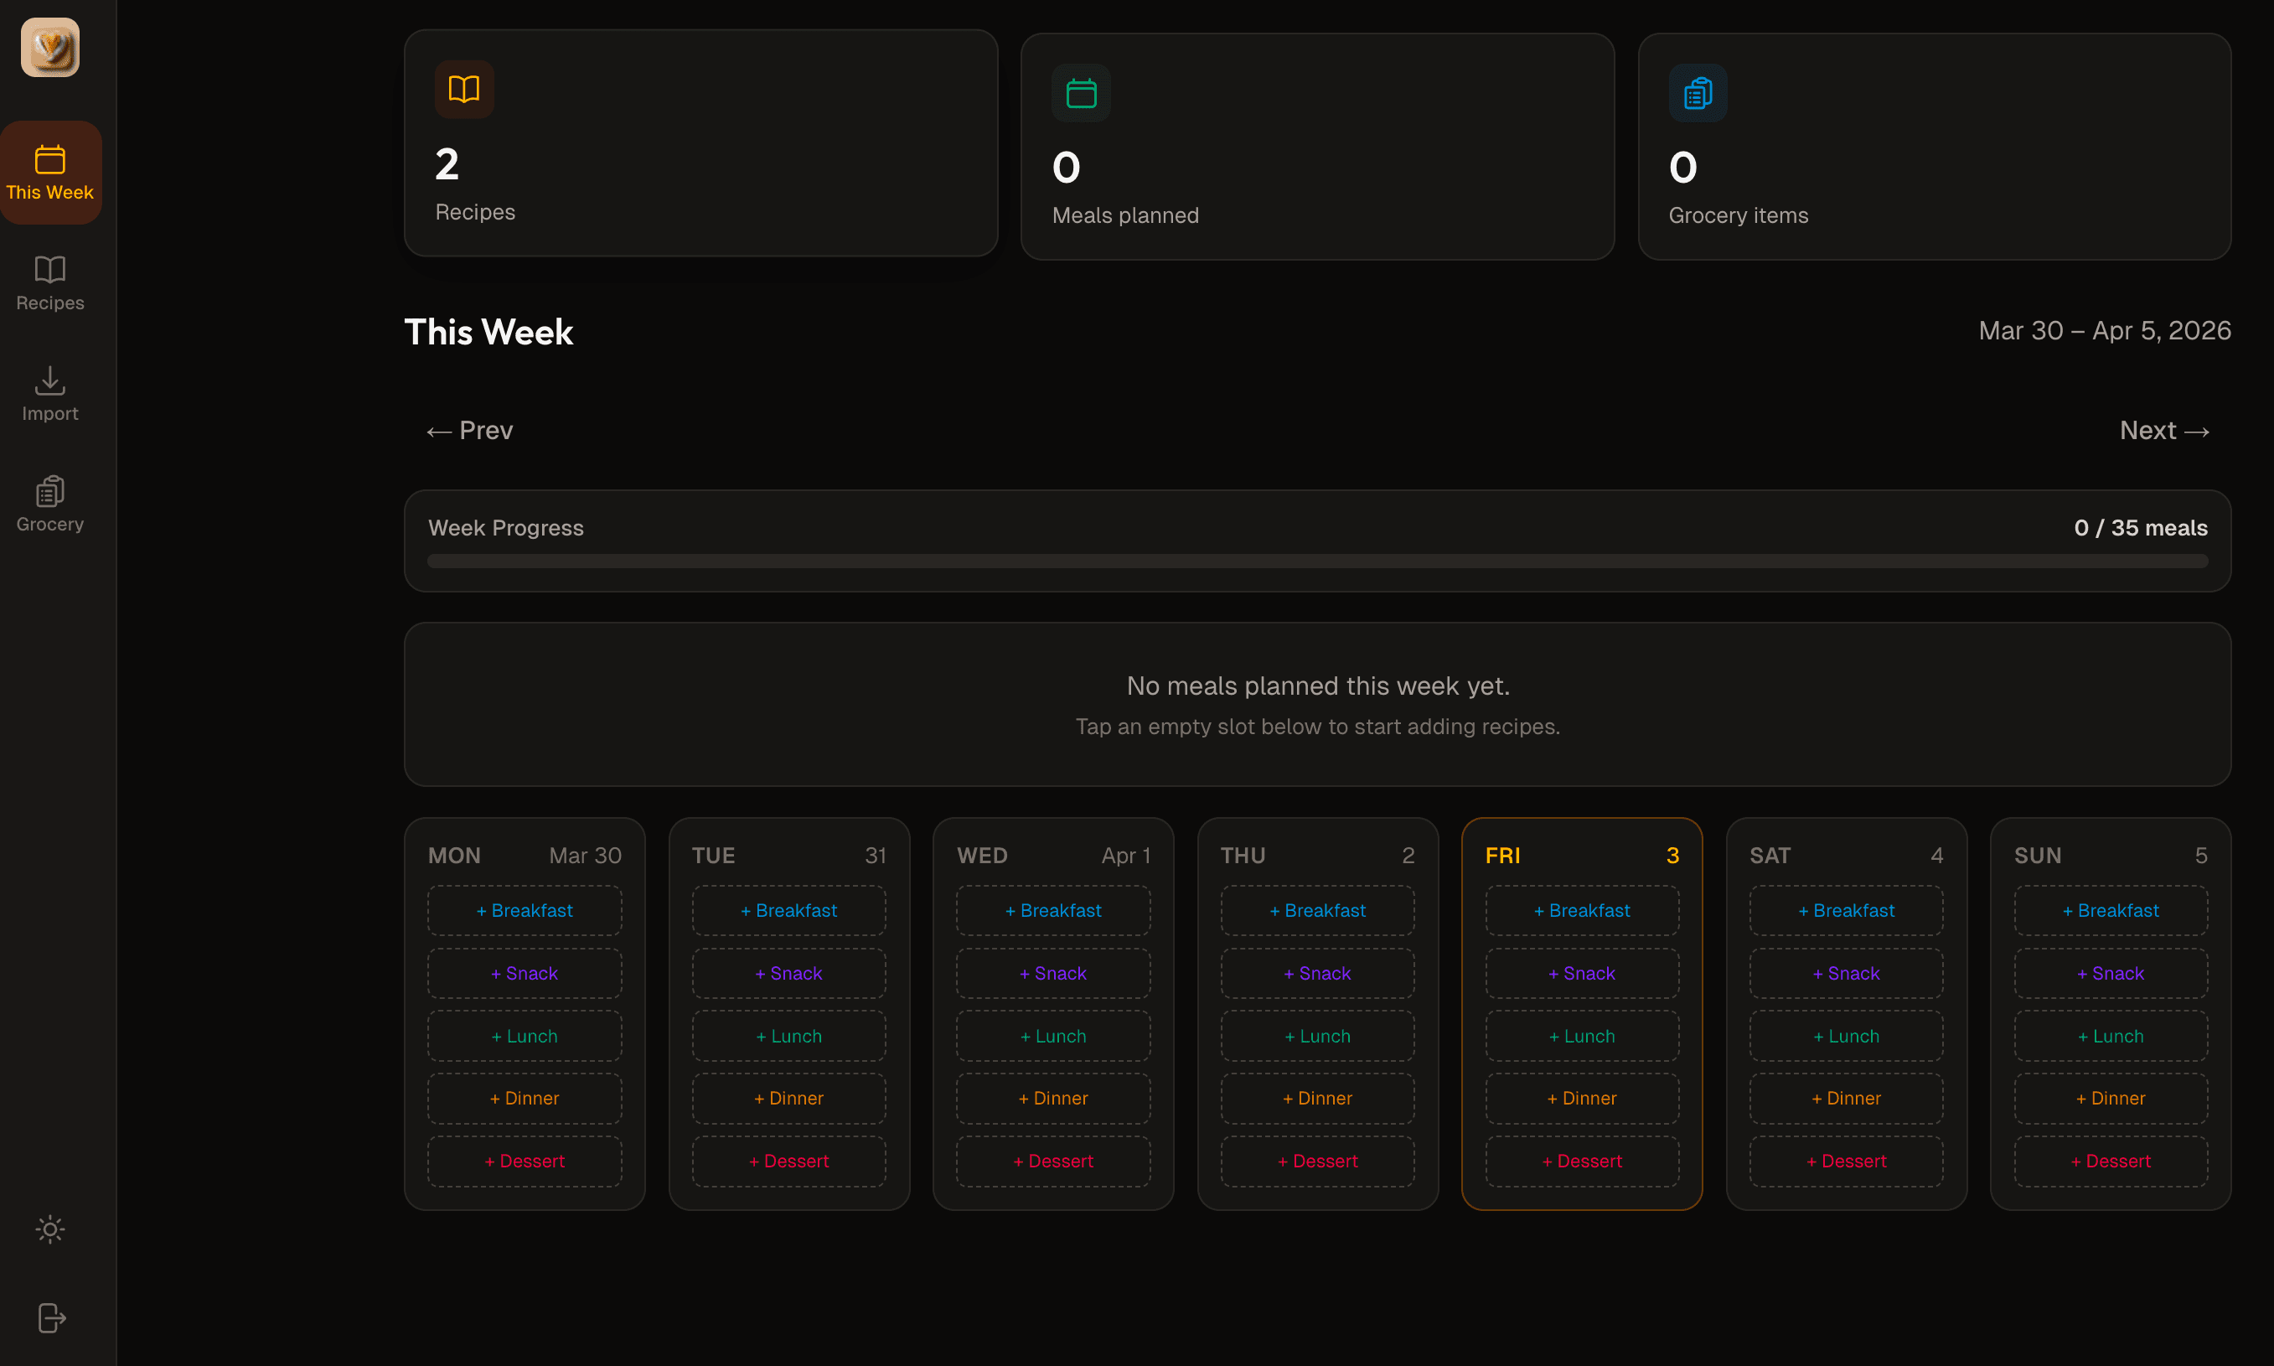Click the orange book icon on Recipes card
The height and width of the screenshot is (1366, 2274).
coord(463,88)
